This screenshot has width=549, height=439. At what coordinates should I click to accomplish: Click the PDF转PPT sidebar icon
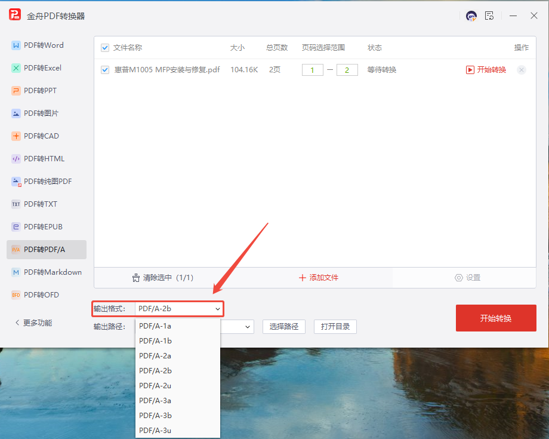[x=16, y=91]
